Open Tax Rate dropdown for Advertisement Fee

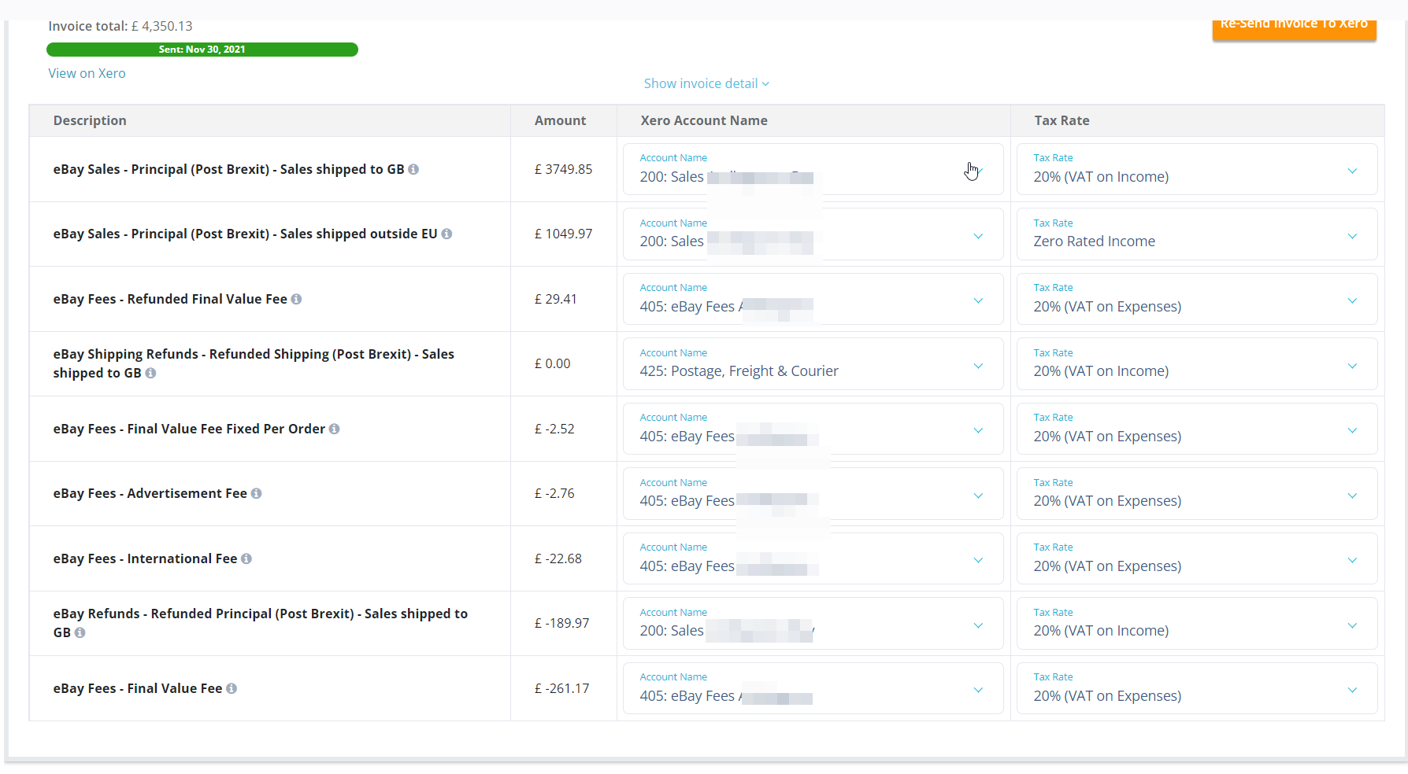point(1197,494)
